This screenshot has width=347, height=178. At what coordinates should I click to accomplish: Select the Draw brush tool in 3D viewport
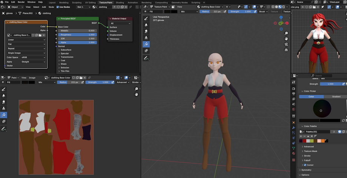coord(146,18)
